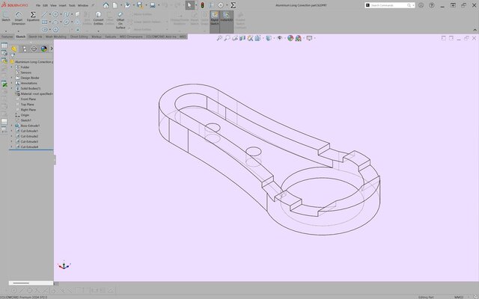Select Front Plane in the feature tree
The width and height of the screenshot is (479, 299).
click(28, 99)
